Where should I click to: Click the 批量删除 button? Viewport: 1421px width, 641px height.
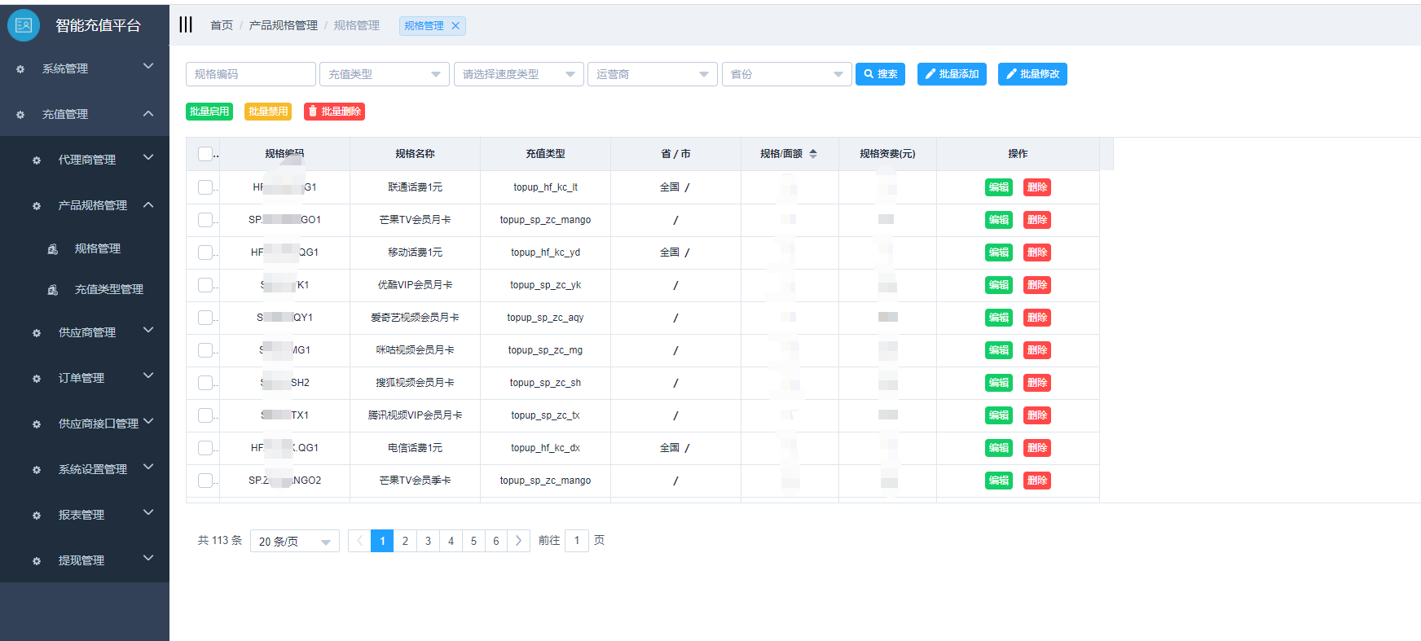point(334,112)
